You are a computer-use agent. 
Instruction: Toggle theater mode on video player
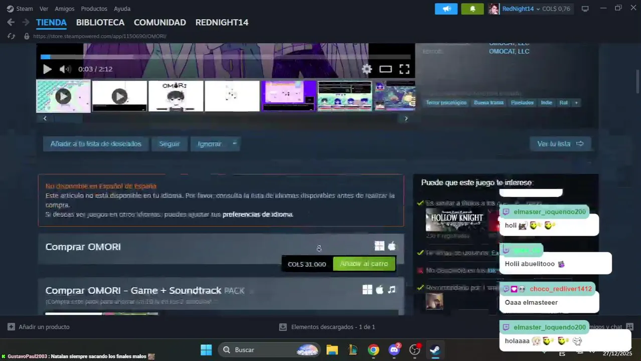point(385,69)
